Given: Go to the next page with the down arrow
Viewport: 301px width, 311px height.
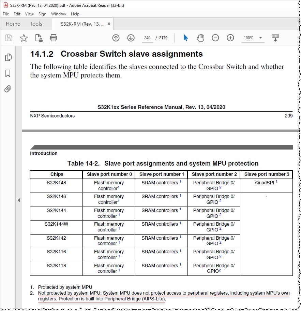Looking at the screenshot, I should pos(131,38).
